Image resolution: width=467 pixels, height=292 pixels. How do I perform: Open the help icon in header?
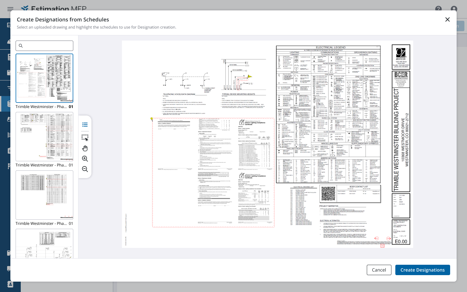click(438, 9)
